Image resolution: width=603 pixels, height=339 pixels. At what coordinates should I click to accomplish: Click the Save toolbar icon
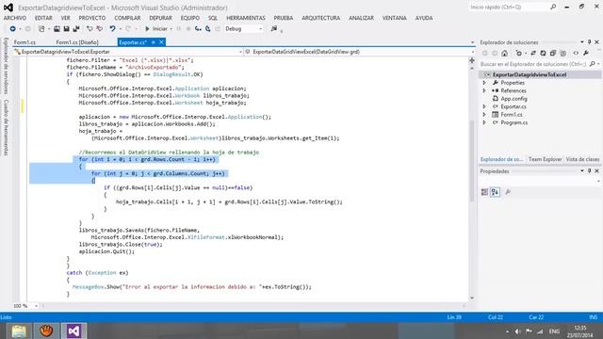[66, 29]
